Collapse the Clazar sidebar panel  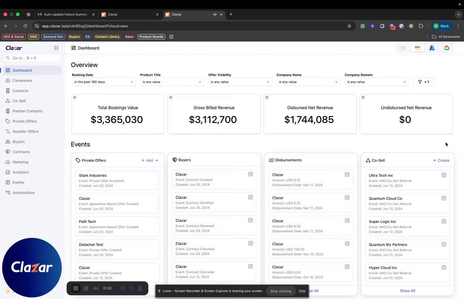56,48
